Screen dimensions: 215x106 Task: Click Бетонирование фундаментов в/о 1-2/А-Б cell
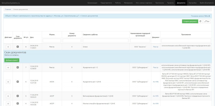tap(106, 96)
